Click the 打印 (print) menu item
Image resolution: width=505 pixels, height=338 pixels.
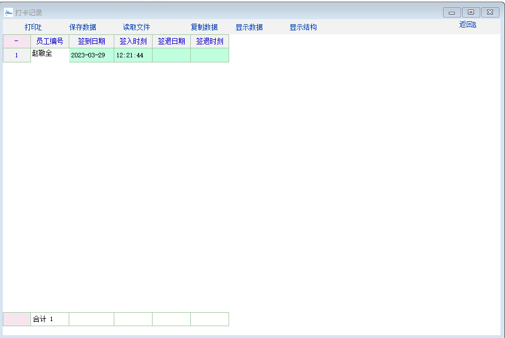33,27
